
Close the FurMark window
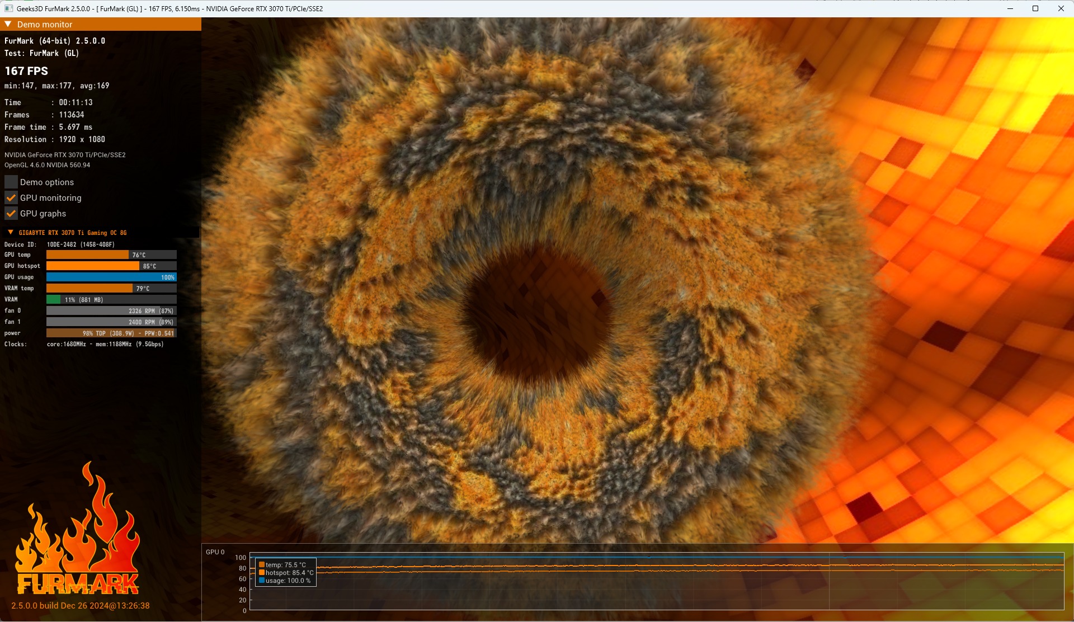[x=1061, y=8]
